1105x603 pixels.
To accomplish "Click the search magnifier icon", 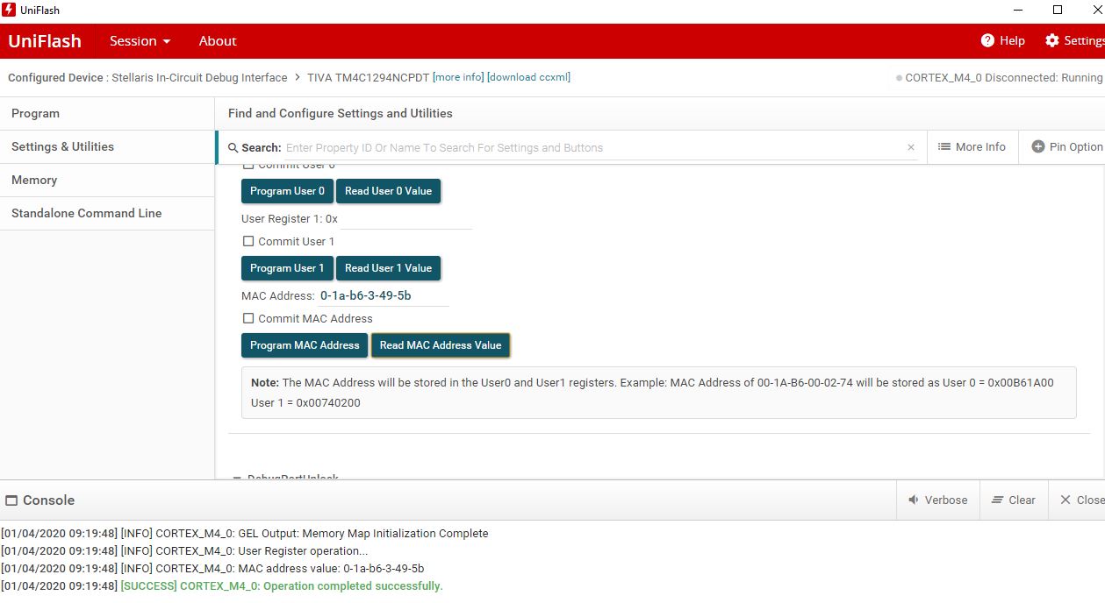I will pos(233,147).
